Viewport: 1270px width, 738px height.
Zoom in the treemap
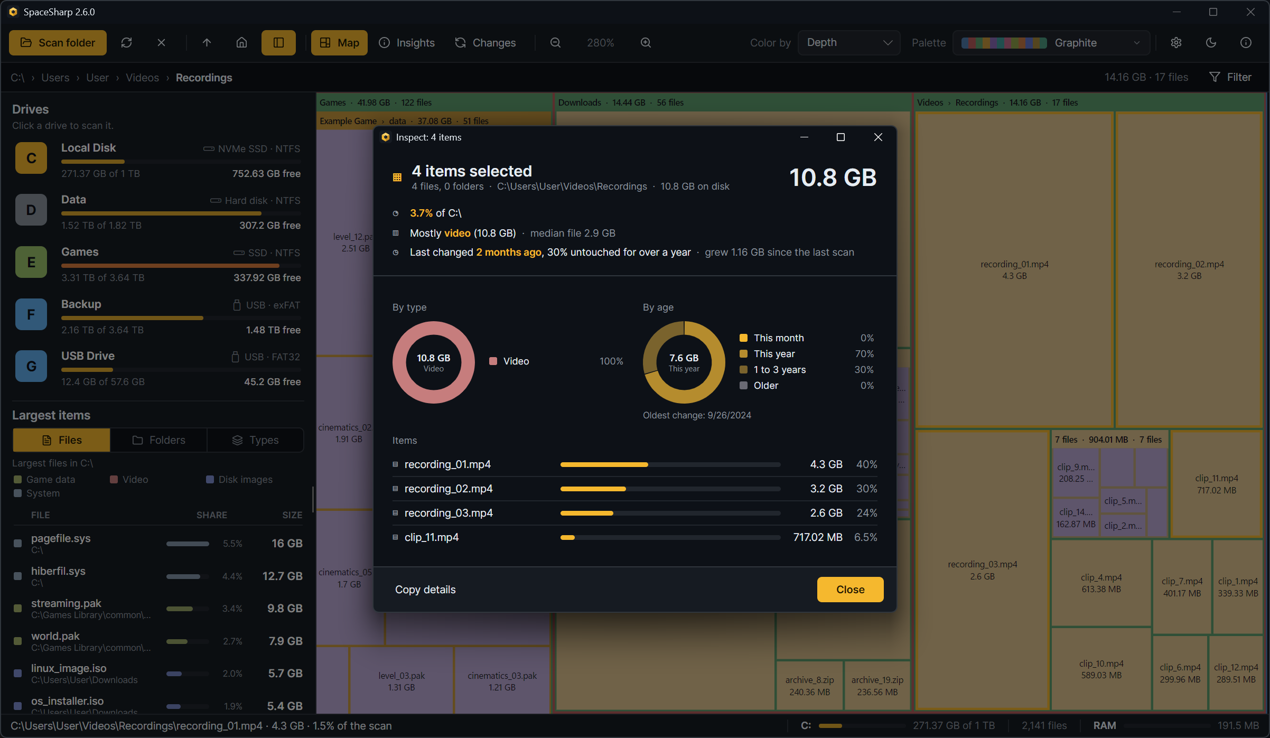pos(646,43)
